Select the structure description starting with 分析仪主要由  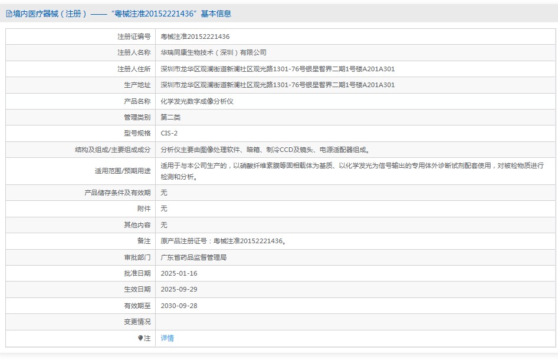pos(265,150)
